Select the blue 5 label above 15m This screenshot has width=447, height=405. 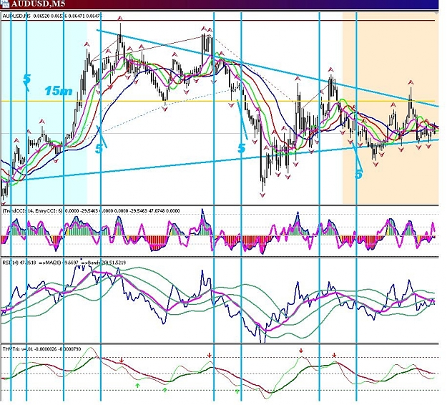point(26,80)
